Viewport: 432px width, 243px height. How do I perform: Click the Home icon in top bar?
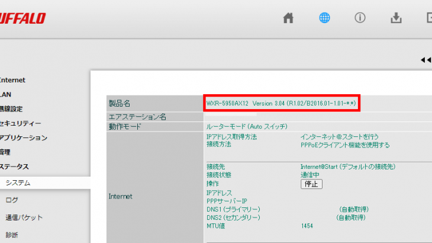[x=288, y=18]
